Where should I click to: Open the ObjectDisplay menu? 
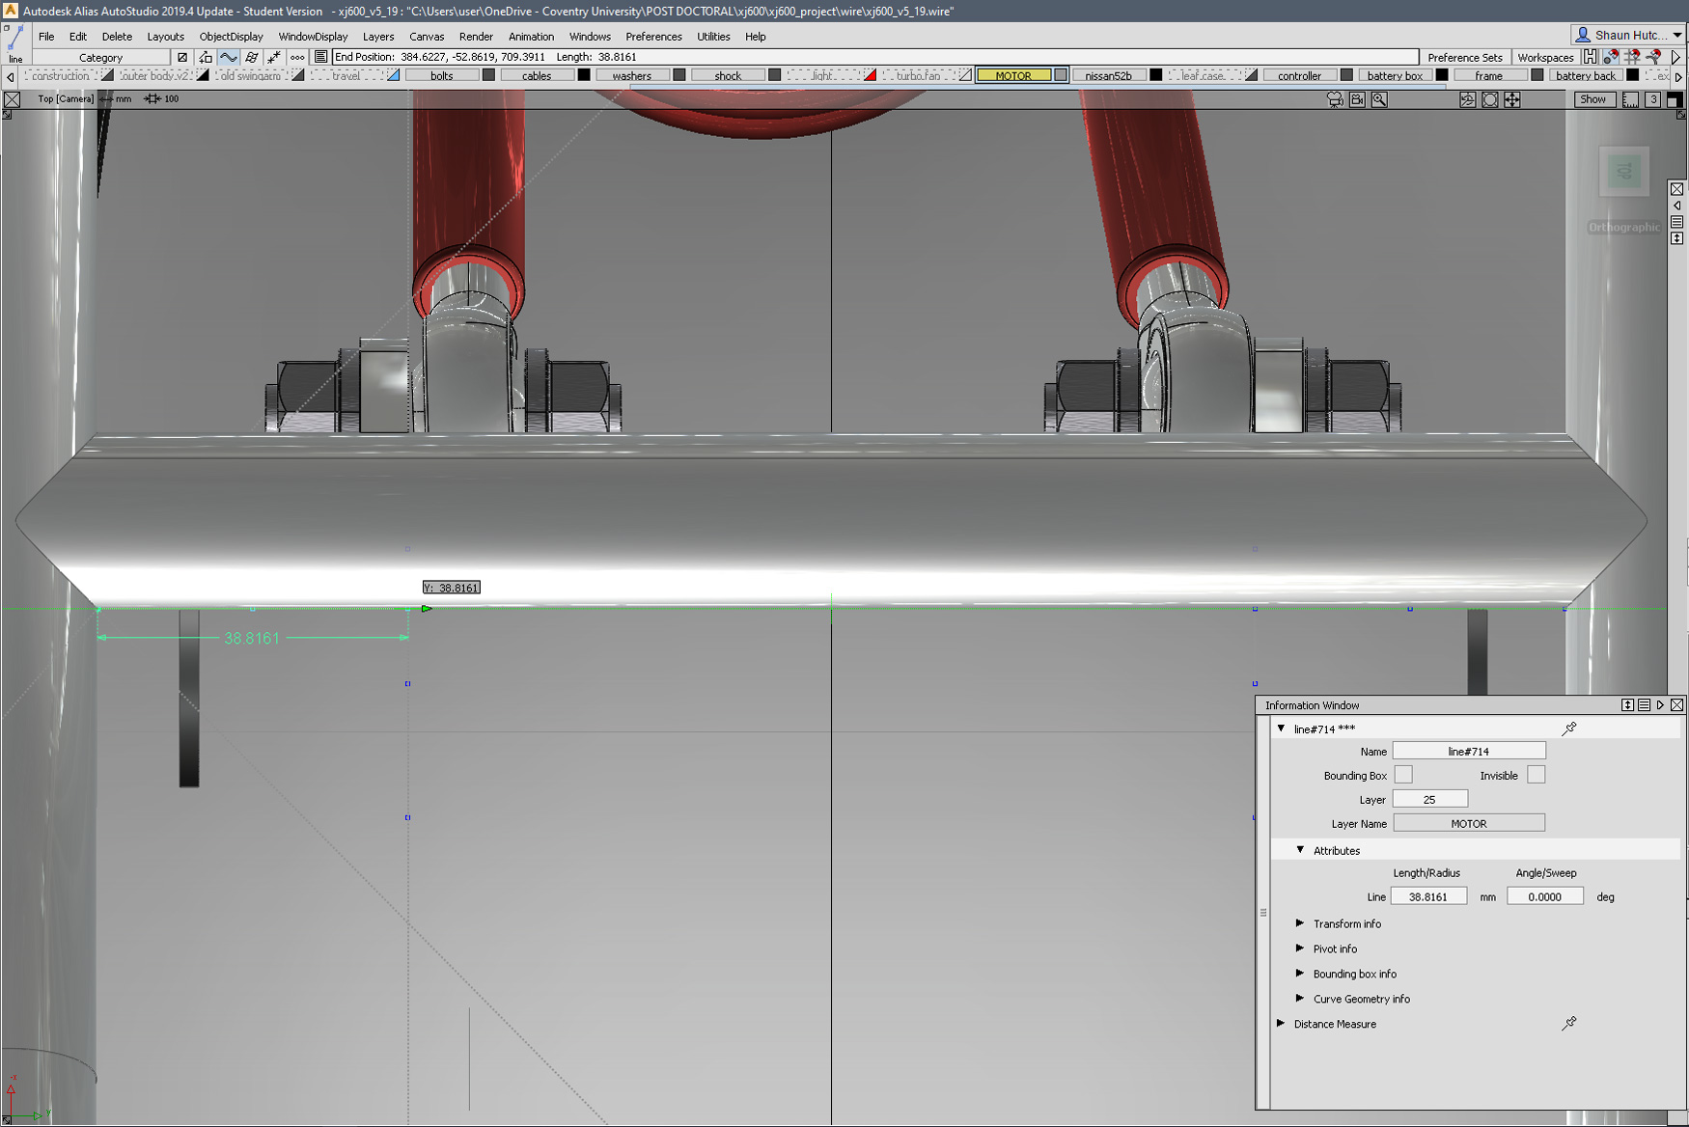pos(231,37)
